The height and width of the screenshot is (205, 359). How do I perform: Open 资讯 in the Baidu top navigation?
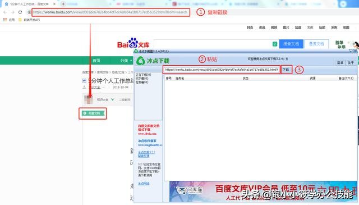pos(262,28)
